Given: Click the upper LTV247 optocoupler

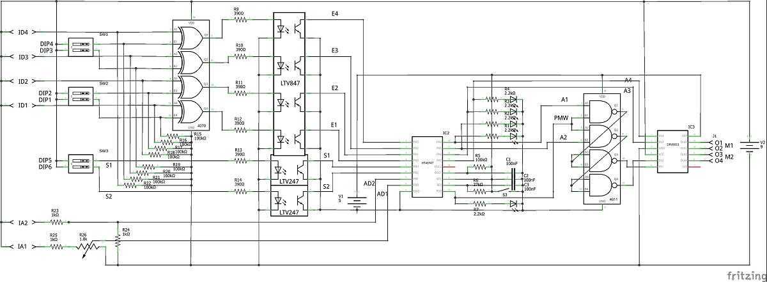Looking at the screenshot, I should point(290,171).
